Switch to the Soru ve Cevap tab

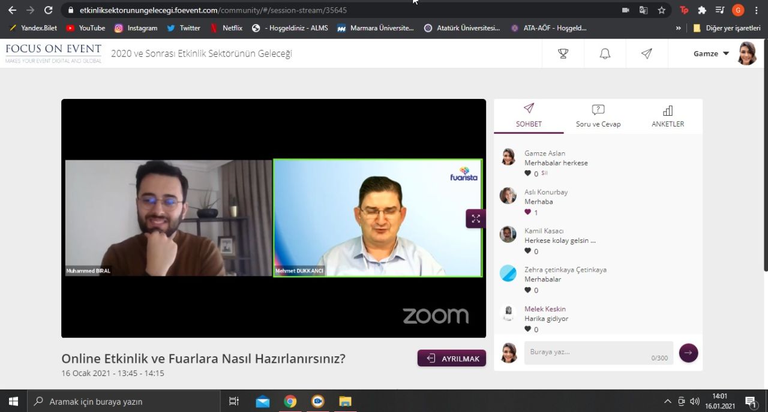tap(598, 116)
